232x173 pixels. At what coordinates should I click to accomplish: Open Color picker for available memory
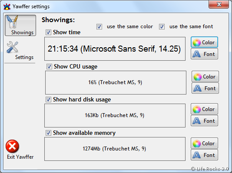pos(204,143)
